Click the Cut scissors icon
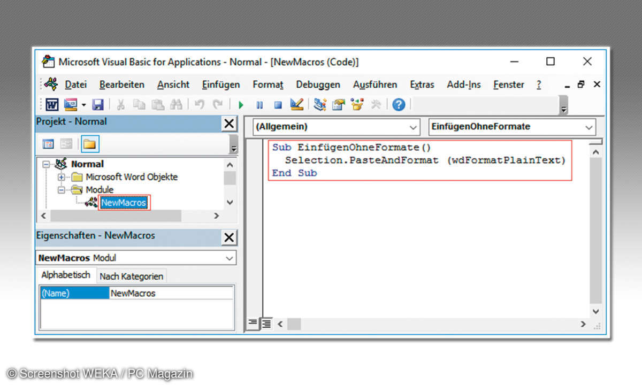 coord(120,104)
